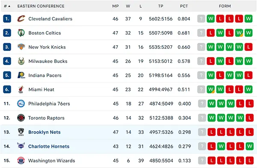
Task: Click the TP column header
Action: click(x=161, y=6)
